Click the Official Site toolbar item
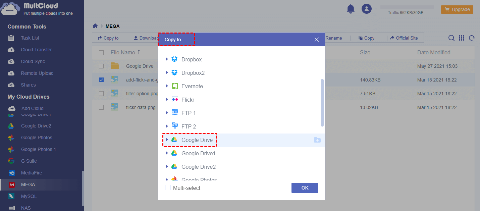 [x=404, y=38]
